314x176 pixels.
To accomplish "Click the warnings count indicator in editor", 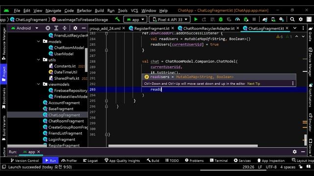I will [x=279, y=37].
